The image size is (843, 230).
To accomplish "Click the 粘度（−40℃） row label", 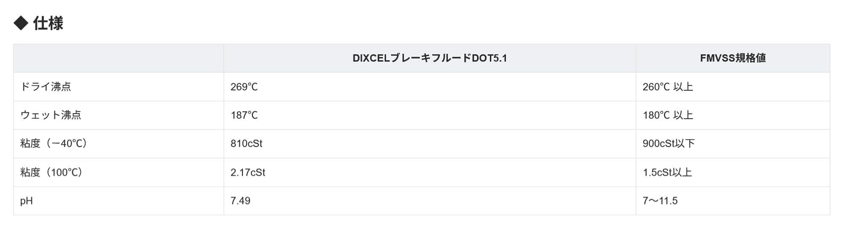I will pyautogui.click(x=54, y=143).
